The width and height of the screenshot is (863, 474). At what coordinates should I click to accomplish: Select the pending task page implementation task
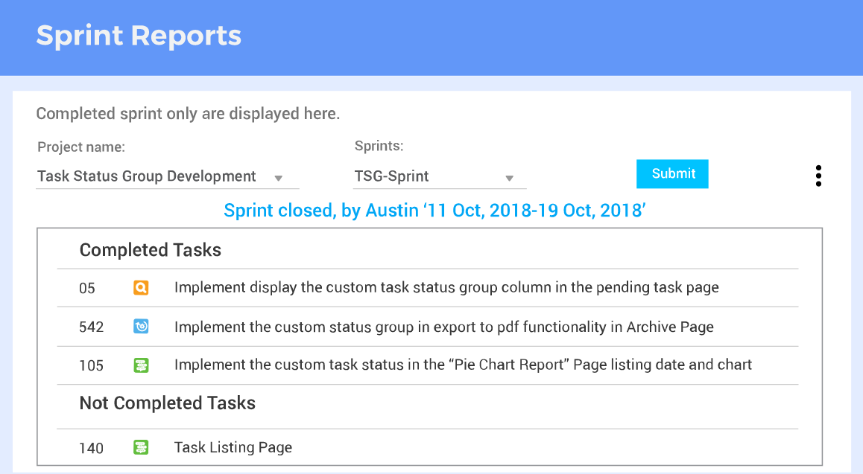pos(445,288)
